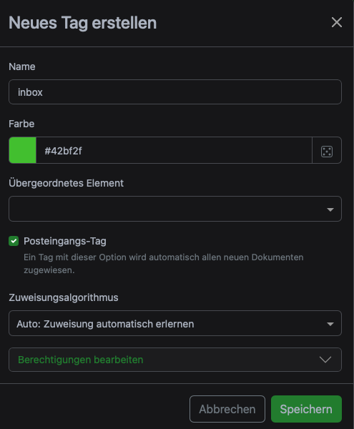
Task: Click the Posteingangs-Tag help description text
Action: pos(164,263)
